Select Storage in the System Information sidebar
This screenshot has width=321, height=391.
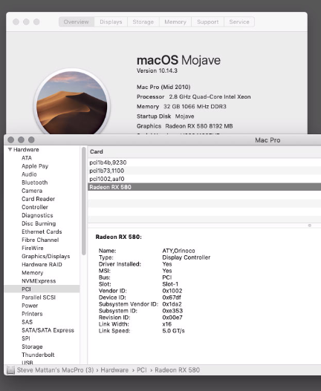coord(32,347)
